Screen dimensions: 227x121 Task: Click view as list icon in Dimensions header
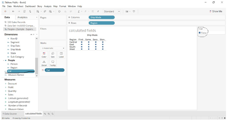coord(31,35)
